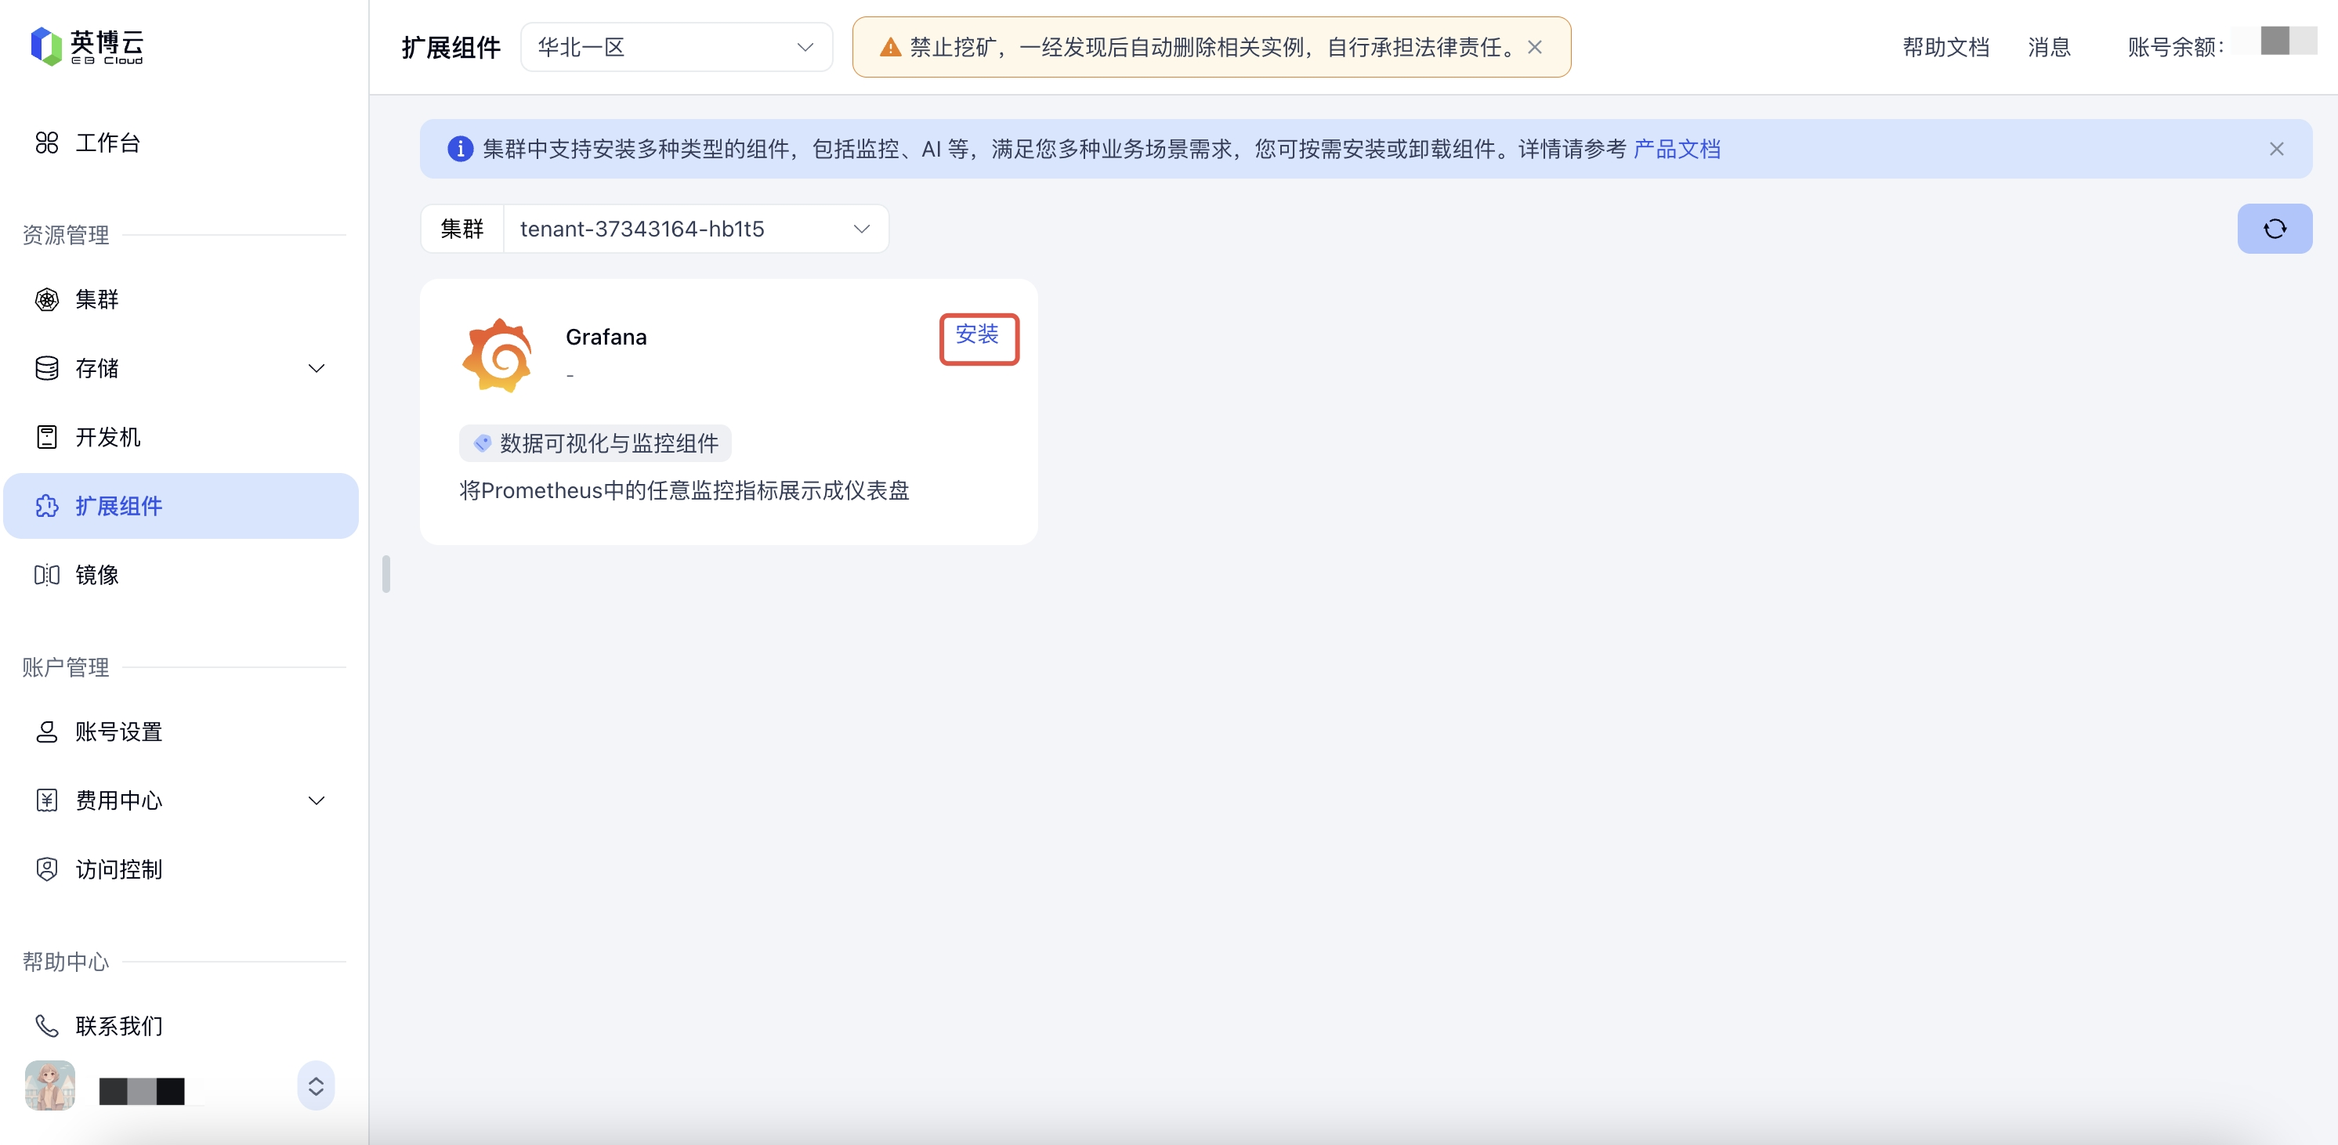Click 账号余额 balance label
2338x1145 pixels.
tap(2174, 47)
